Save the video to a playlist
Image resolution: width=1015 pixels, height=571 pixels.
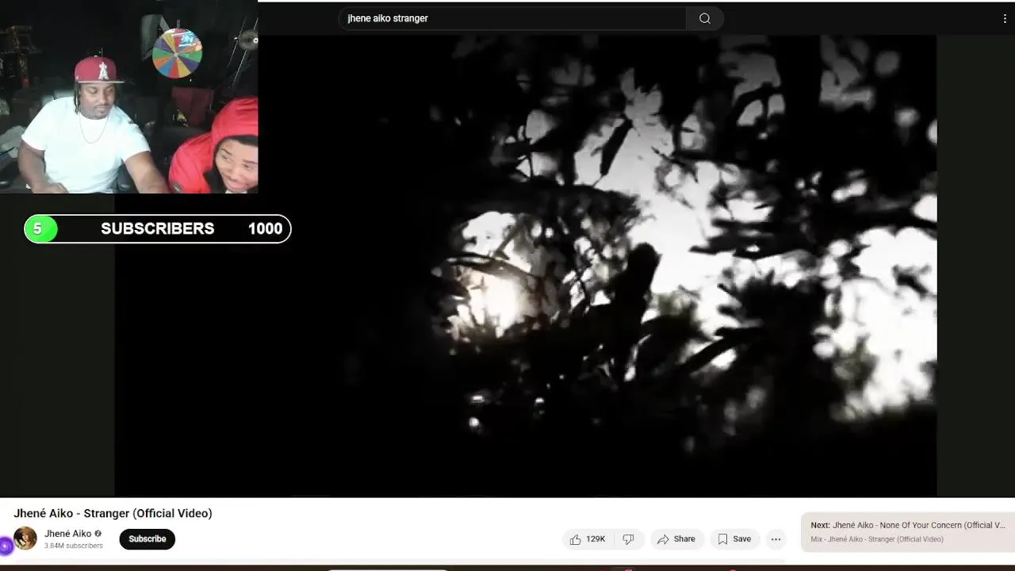click(x=734, y=539)
